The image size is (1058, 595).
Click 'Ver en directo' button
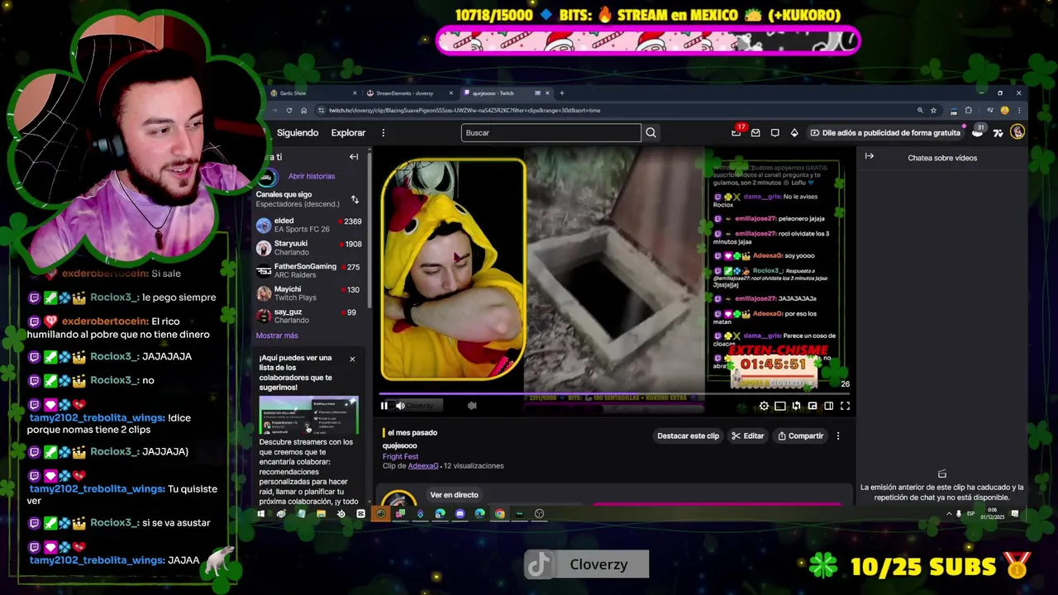[x=454, y=495]
